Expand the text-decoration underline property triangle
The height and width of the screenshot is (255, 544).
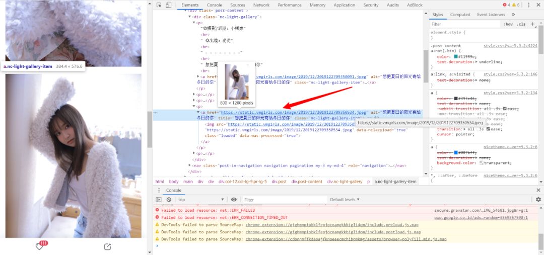click(x=477, y=62)
